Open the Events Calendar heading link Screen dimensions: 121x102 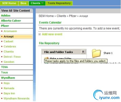point(50,23)
